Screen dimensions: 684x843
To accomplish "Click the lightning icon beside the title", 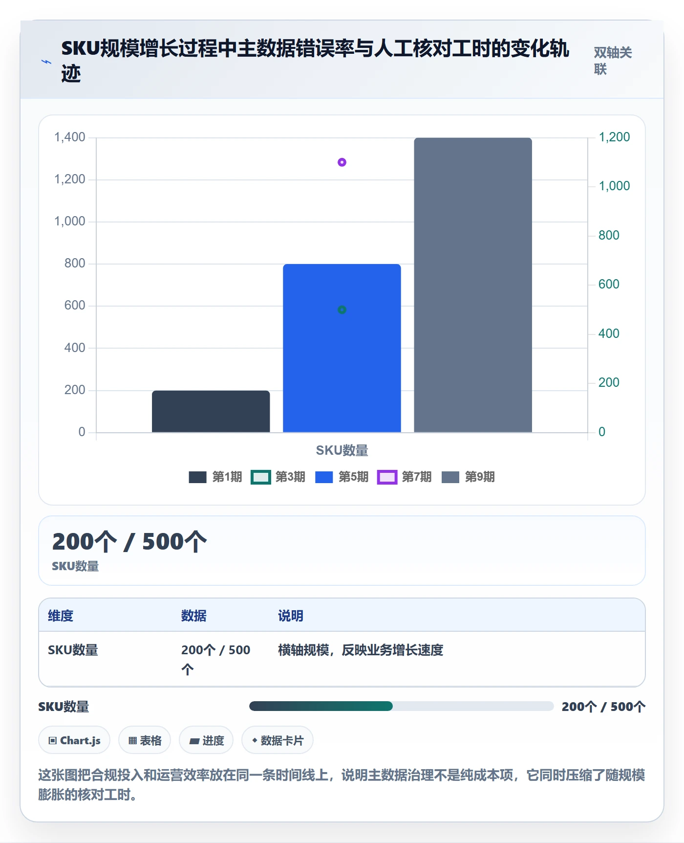I will [x=46, y=62].
